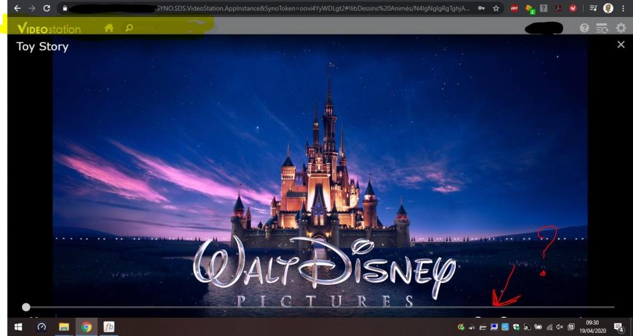Open Video Station search
The width and height of the screenshot is (633, 336).
[x=129, y=28]
